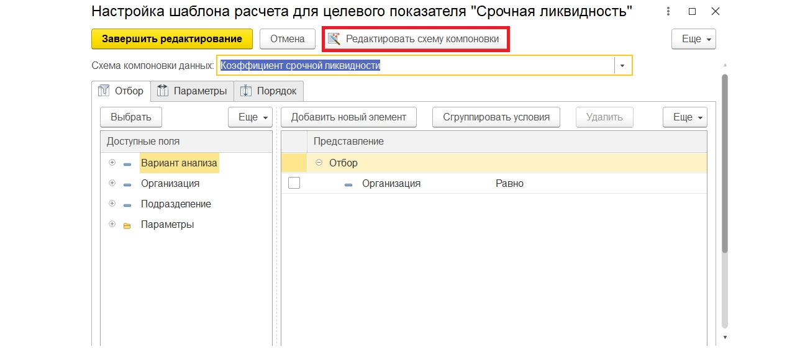Click Сгруппировать условия button

coord(496,117)
